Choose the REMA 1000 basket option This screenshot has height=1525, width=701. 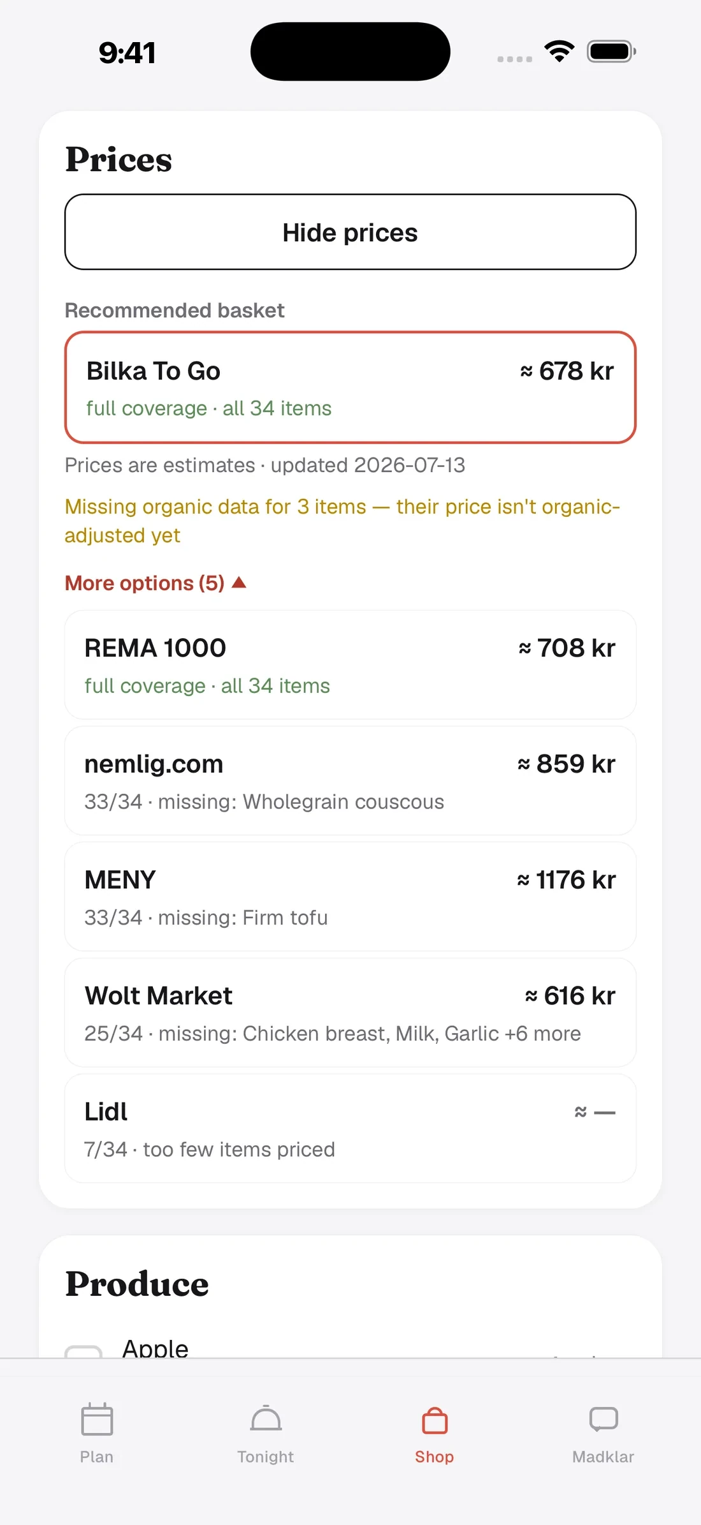pyautogui.click(x=350, y=665)
